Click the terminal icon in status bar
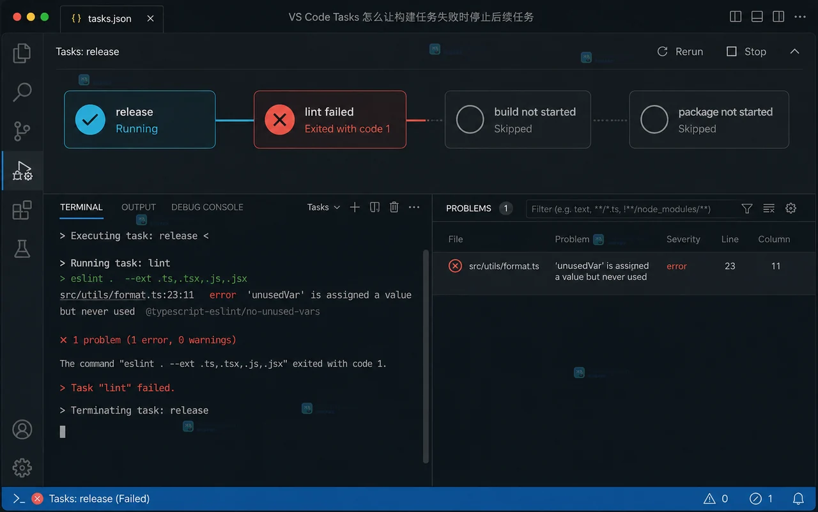 pyautogui.click(x=19, y=499)
